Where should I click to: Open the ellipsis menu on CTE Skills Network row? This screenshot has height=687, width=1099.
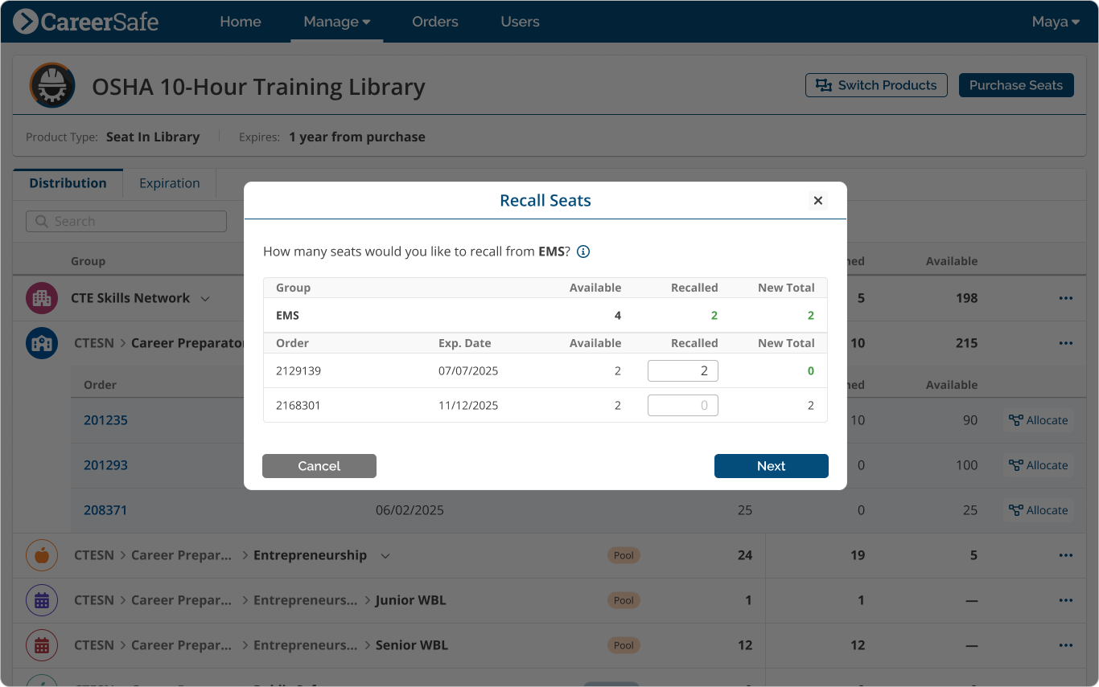coord(1066,298)
